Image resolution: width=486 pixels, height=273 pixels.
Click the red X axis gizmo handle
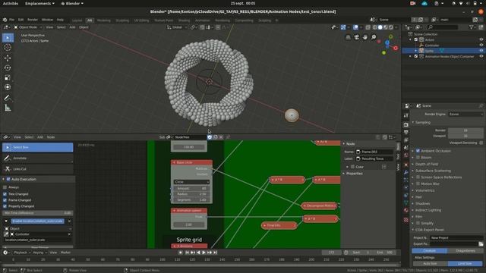pos(396,48)
